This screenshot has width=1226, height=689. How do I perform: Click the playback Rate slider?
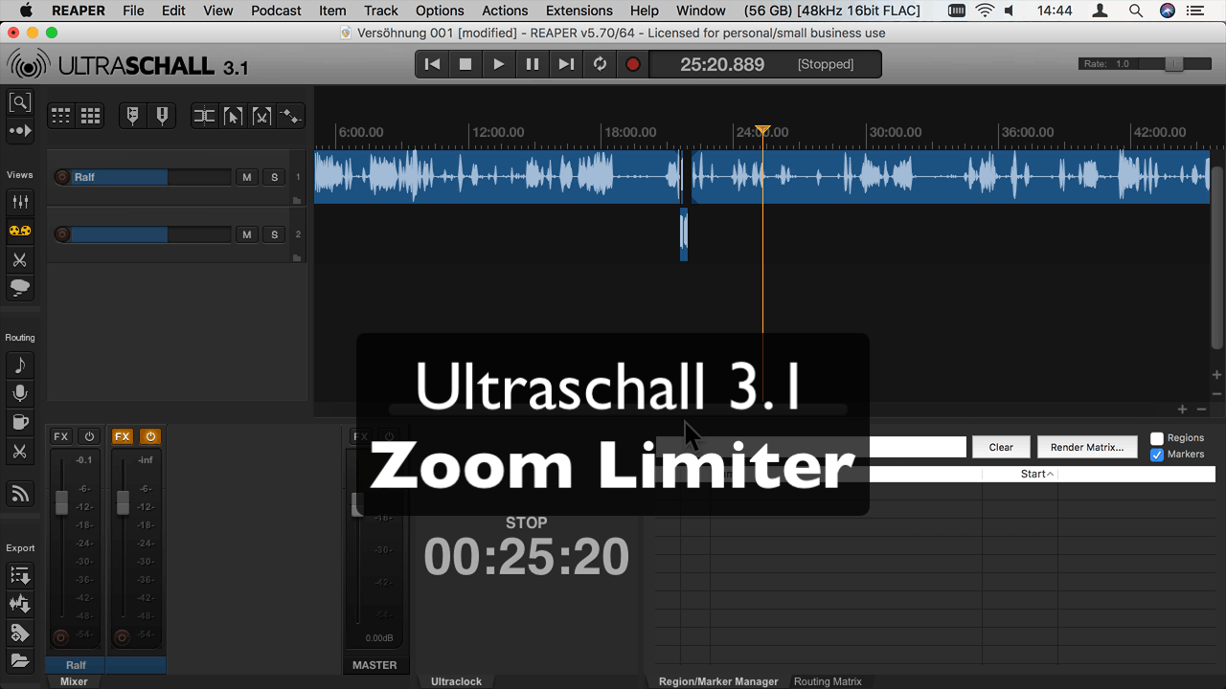pos(1172,64)
